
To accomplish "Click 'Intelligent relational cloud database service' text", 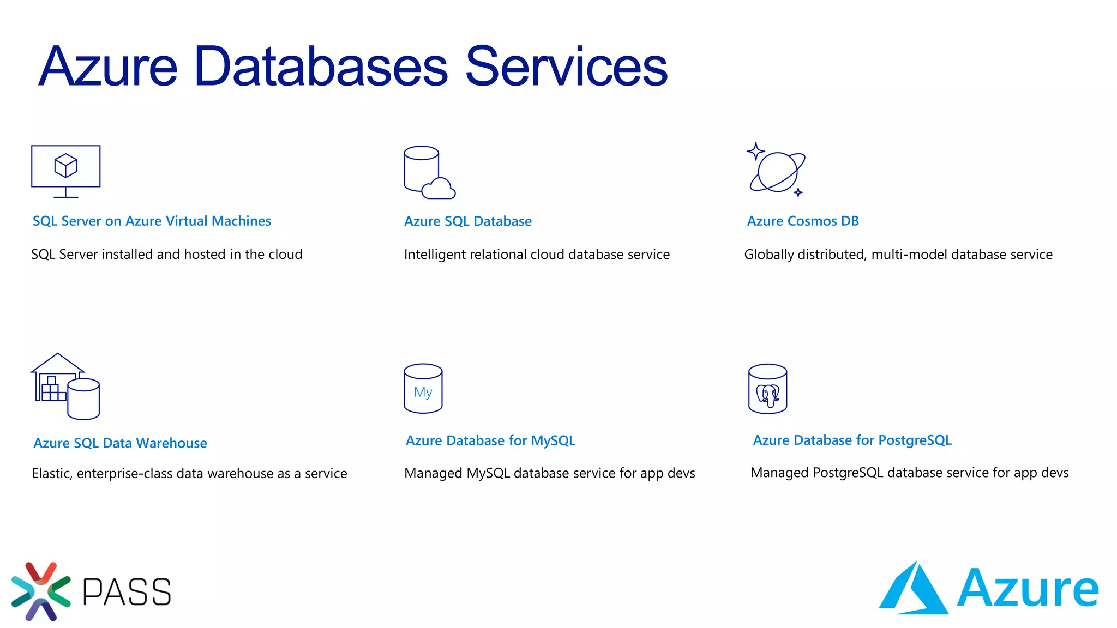I will 537,254.
